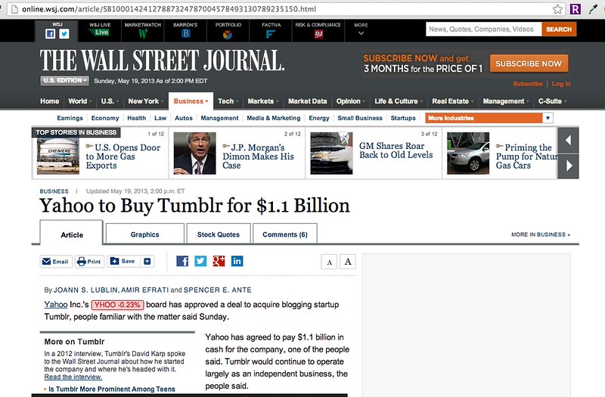Screen dimensions: 605x397
Task: Click the Subscribe Now button
Action: (x=529, y=64)
